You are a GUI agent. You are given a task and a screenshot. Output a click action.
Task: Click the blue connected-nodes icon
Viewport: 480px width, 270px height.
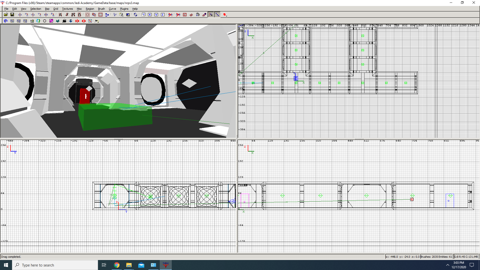tap(106, 15)
